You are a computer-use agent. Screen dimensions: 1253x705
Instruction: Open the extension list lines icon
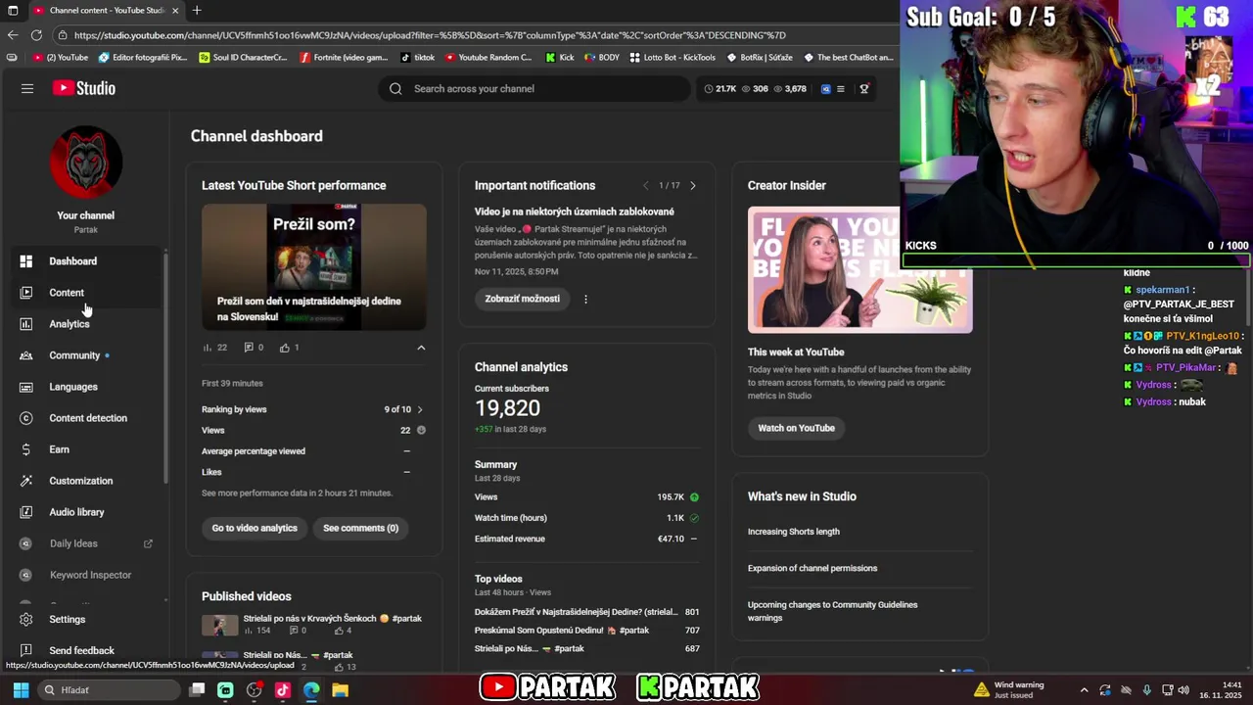pyautogui.click(x=840, y=89)
